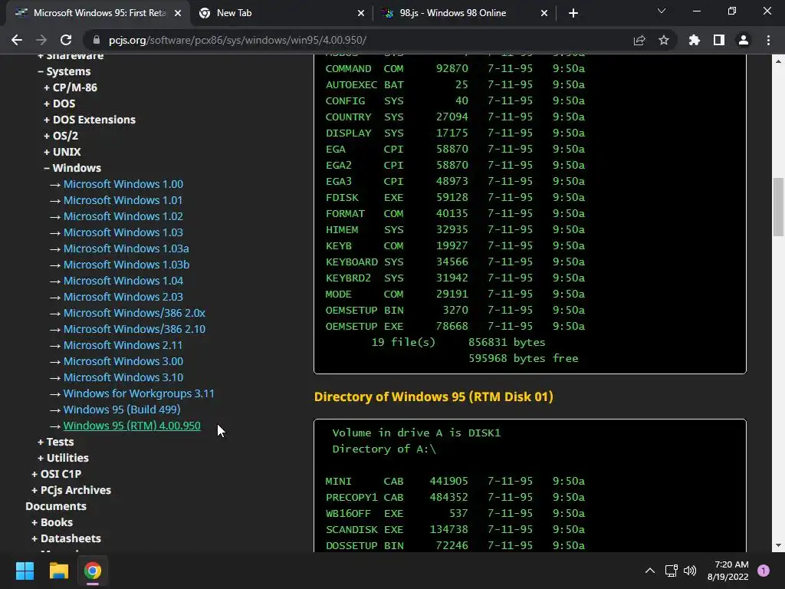Open the Microsoft Windows 2.11 link
Viewport: 785px width, 589px height.
click(x=123, y=345)
